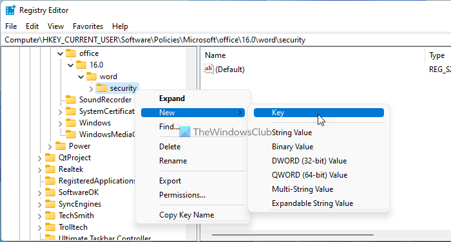Click the SoundRecorder folder icon
This screenshot has width=451, height=242.
pos(71,100)
